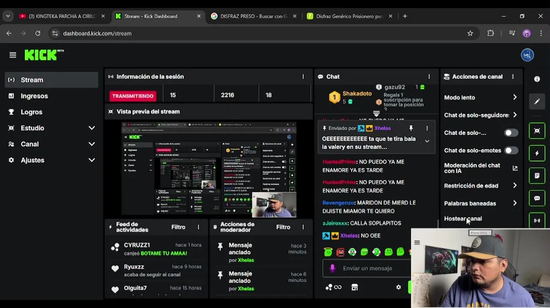
Task: Open Feed de actividades three-dot menu
Action: click(198, 227)
